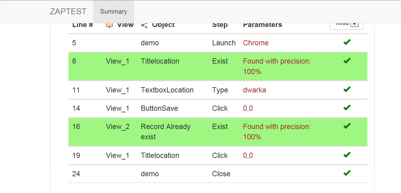
Task: Click the ButtonSave object
Action: point(159,108)
